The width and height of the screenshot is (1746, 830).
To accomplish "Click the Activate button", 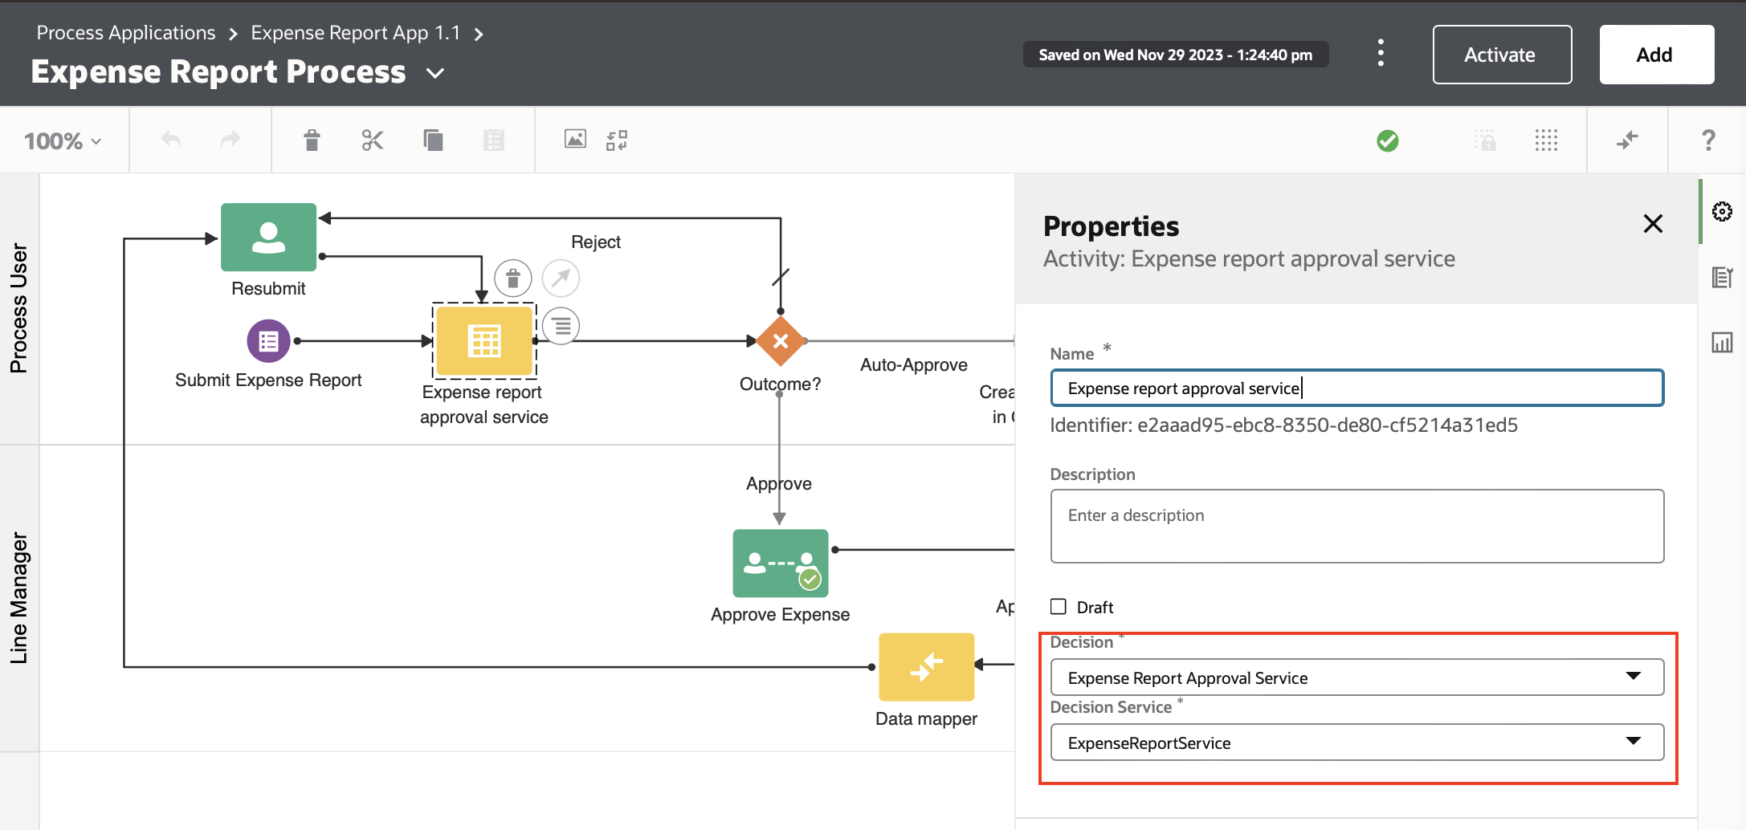I will coord(1501,55).
